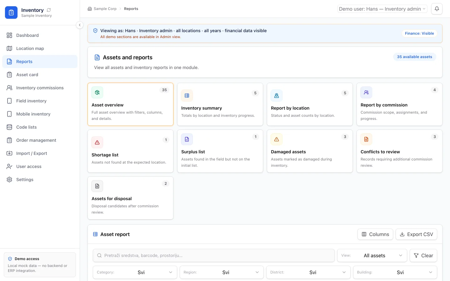Click the Field inventory tablet icon
Viewport: 450px width, 281px height.
click(x=9, y=101)
